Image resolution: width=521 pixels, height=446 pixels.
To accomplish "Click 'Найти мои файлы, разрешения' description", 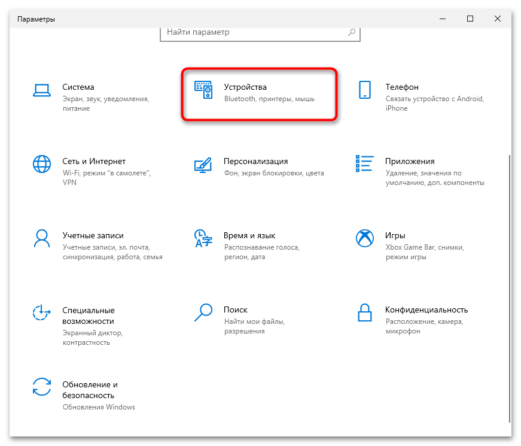I will point(255,326).
